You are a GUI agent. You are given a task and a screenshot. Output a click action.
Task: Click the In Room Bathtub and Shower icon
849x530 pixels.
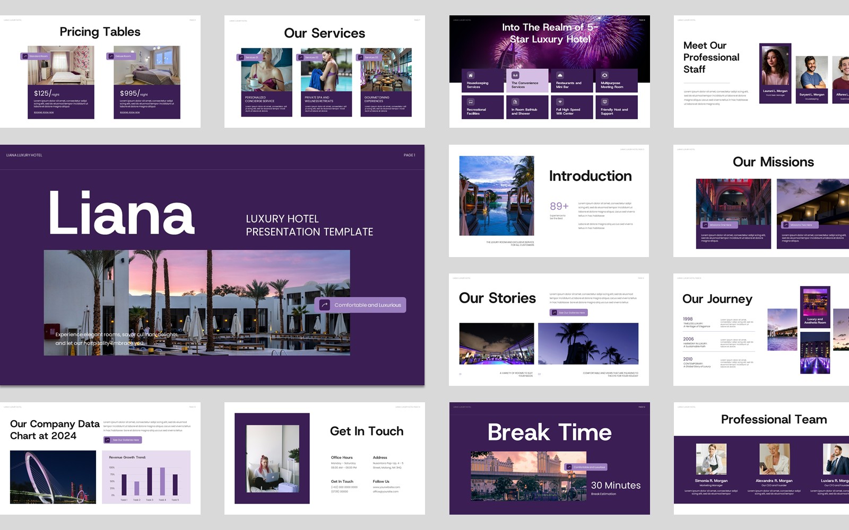coord(515,102)
